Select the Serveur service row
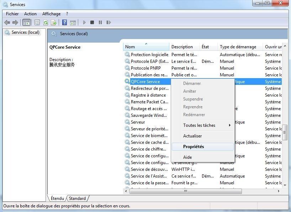 [x=138, y=122]
